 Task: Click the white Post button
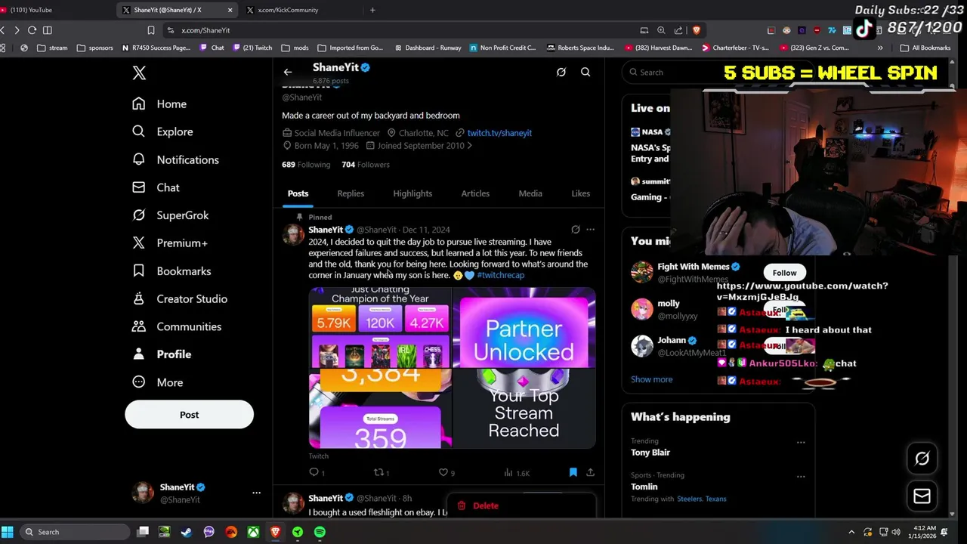(x=189, y=414)
